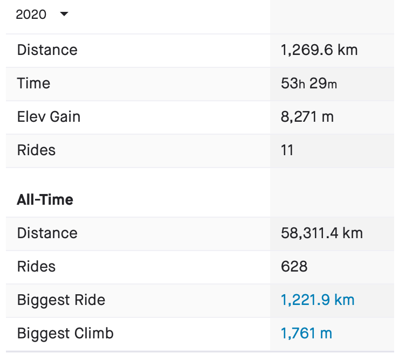Click the 58,311.4 km all-time distance
This screenshot has height=361, width=399.
pyautogui.click(x=322, y=233)
